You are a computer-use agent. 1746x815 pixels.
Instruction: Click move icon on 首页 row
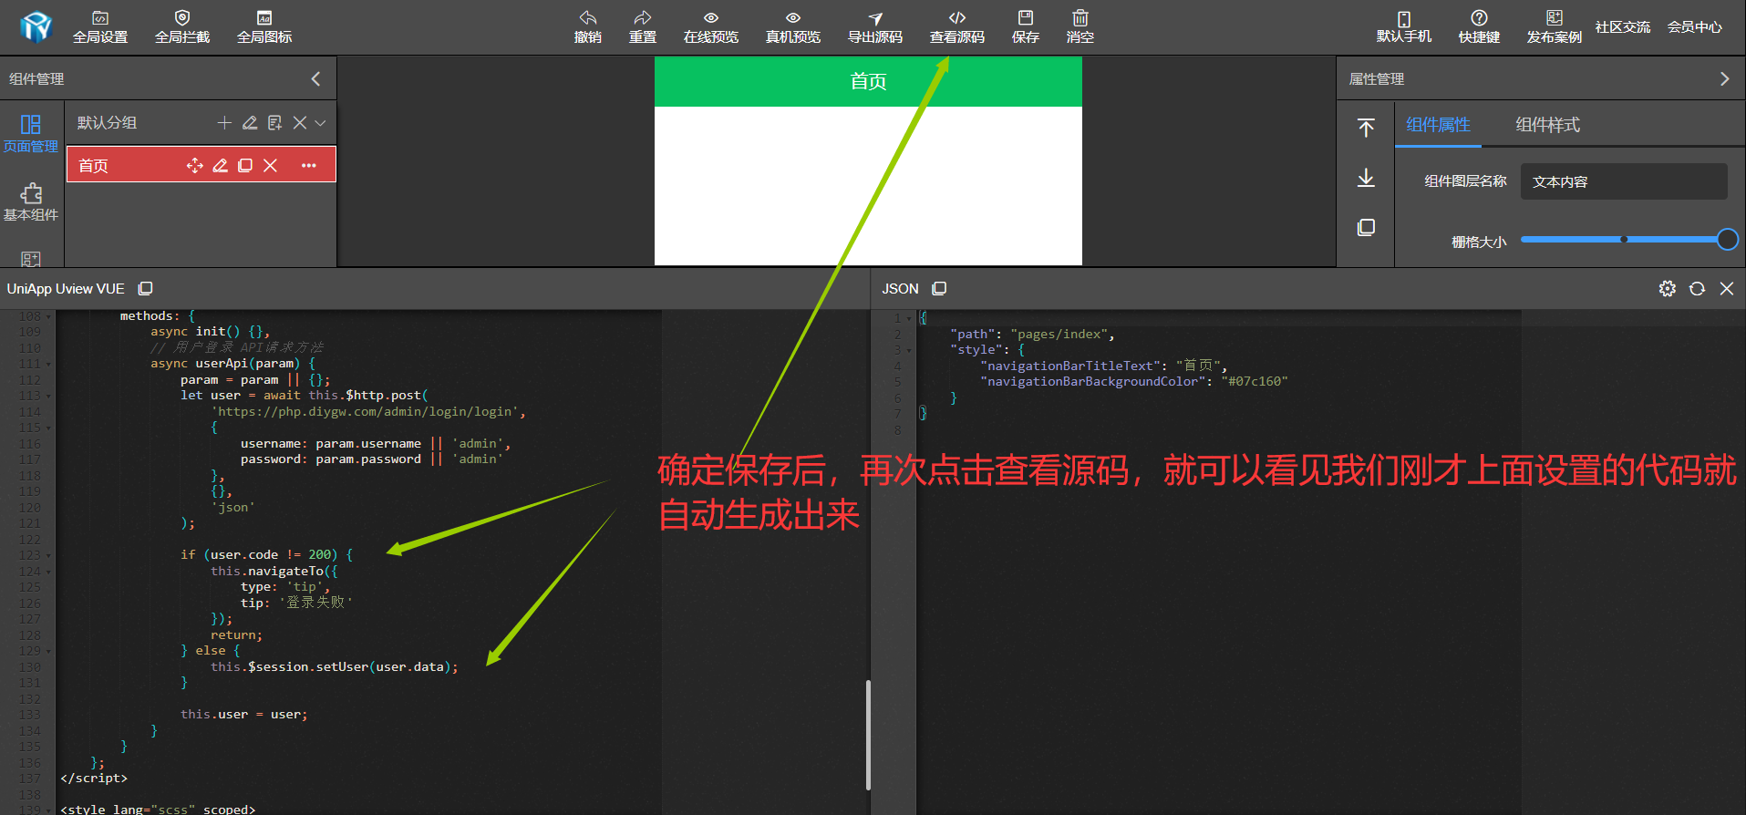click(x=194, y=165)
